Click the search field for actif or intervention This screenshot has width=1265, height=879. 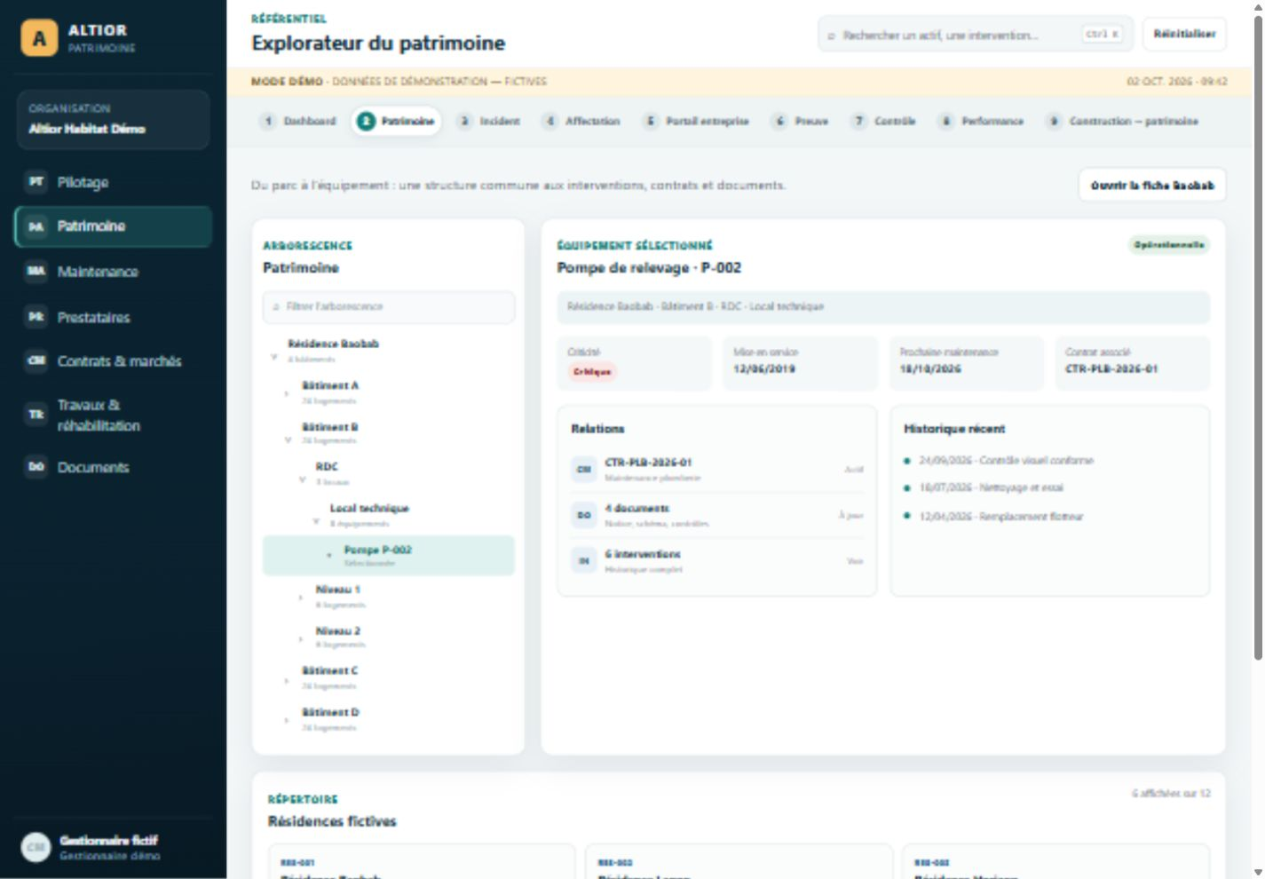point(976,35)
